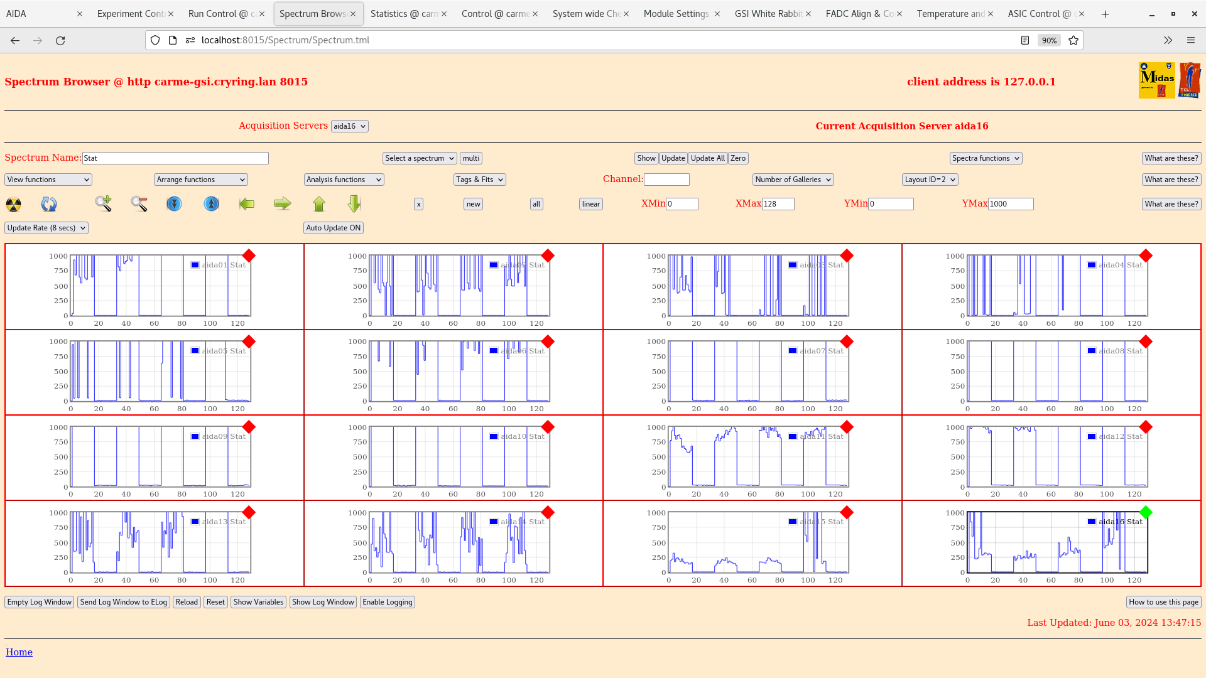Image resolution: width=1206 pixels, height=678 pixels.
Task: Click the blue legend swatch for aida08
Action: click(1092, 351)
